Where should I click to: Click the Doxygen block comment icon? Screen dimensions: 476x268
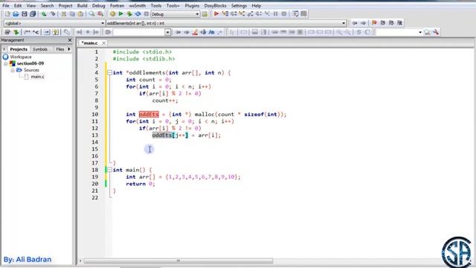28,32
